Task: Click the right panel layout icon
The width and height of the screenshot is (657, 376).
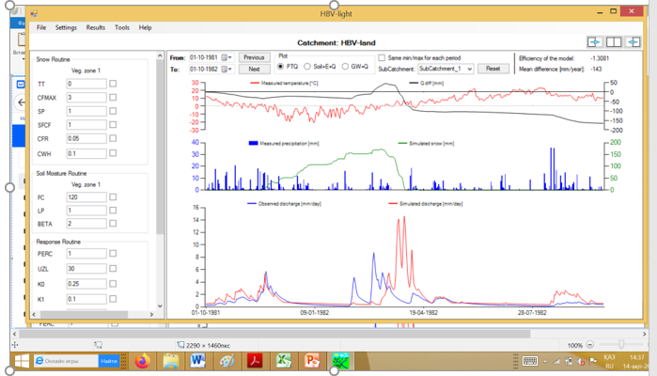Action: tap(633, 42)
